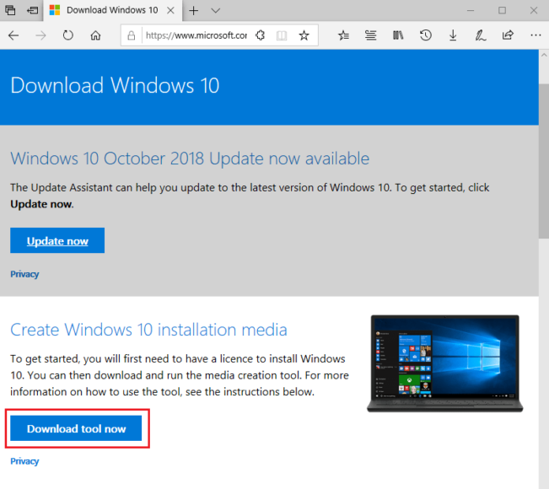Open the Favorites list icon
549x489 pixels.
pyautogui.click(x=343, y=35)
